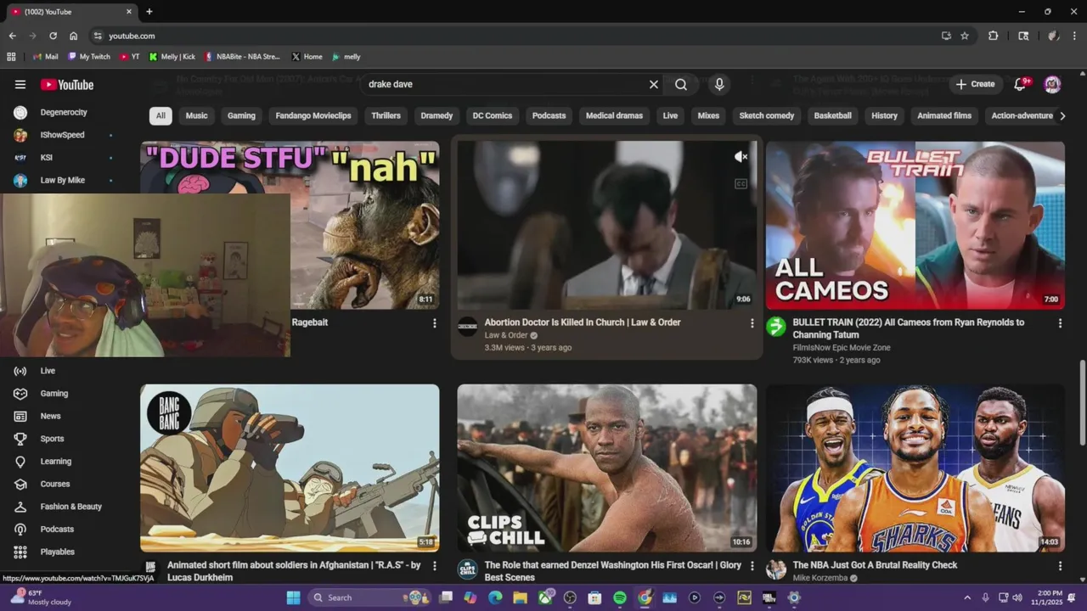Open more options for Denzel Washington Glory video
1087x611 pixels.
point(752,565)
